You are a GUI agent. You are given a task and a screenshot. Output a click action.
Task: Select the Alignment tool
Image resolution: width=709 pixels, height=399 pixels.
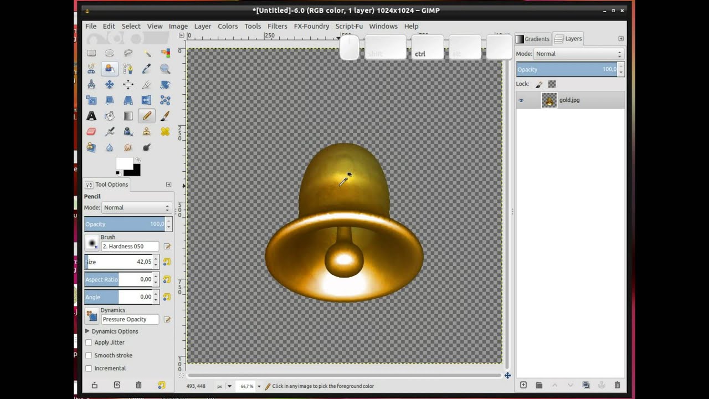[128, 84]
